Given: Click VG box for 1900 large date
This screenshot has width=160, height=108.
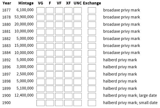Looking at the screenshot, I should (40, 96).
